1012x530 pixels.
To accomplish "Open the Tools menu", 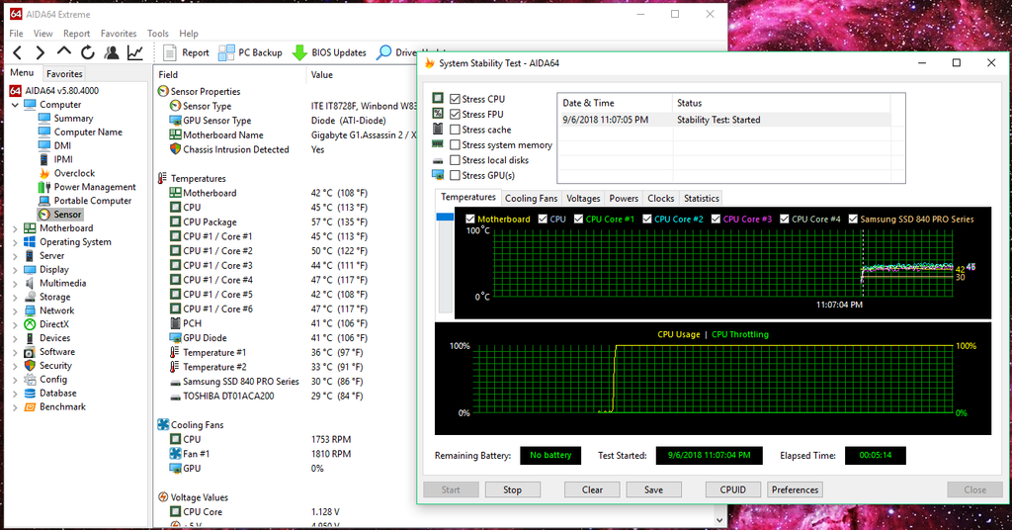I will coord(157,34).
